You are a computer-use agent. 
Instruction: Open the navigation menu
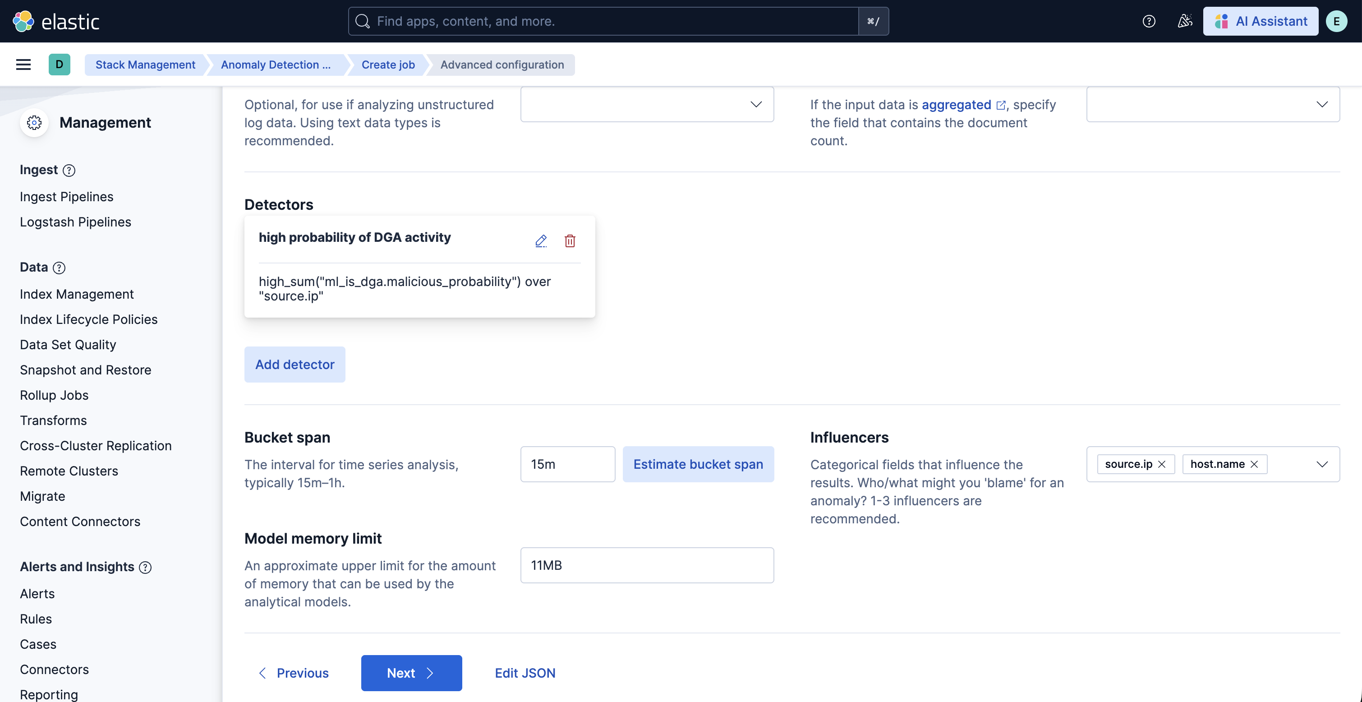23,64
